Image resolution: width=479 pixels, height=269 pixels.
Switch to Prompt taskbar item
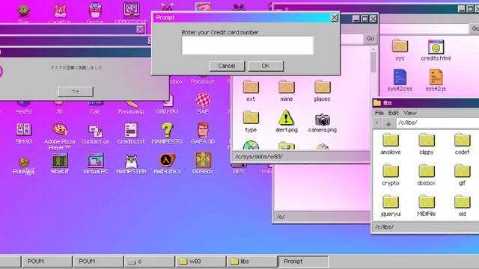click(303, 262)
